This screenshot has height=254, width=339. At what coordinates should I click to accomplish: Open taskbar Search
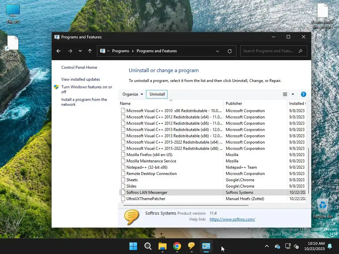(148, 246)
